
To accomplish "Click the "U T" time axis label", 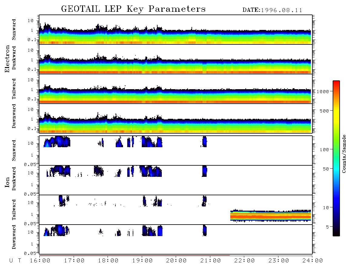I will [15, 261].
